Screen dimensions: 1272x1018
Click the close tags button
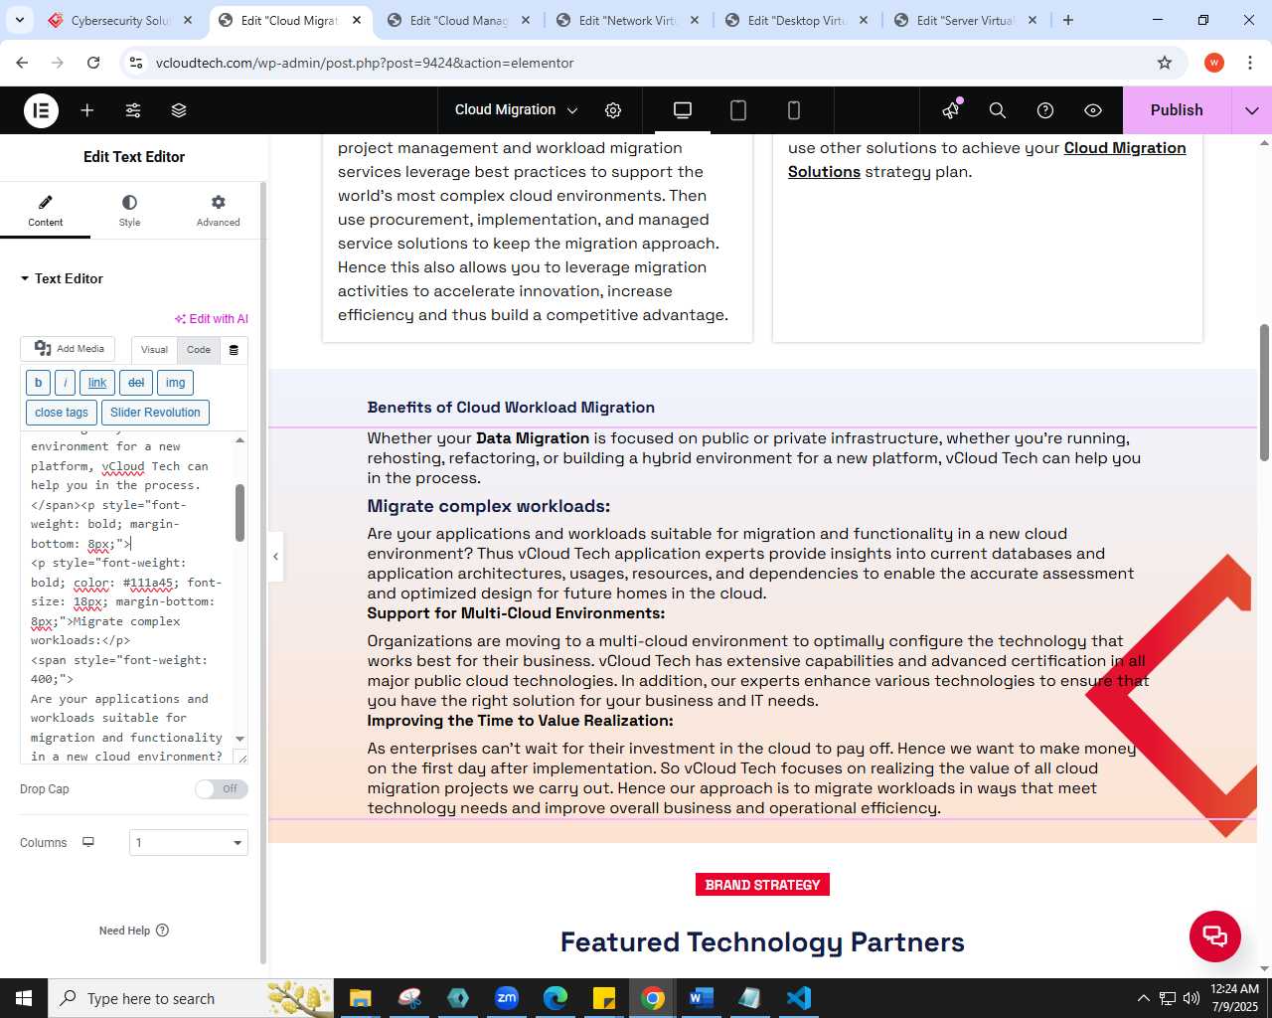[62, 413]
